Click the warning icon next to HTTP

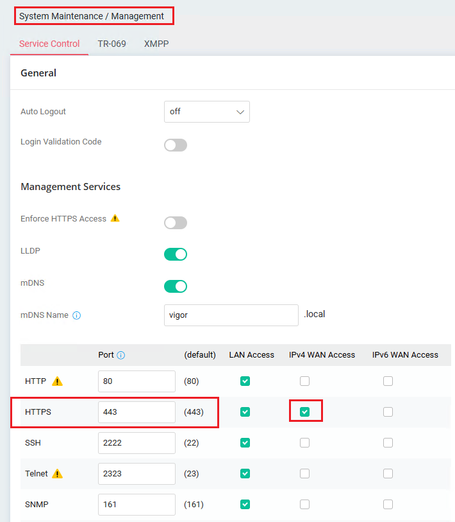[57, 381]
